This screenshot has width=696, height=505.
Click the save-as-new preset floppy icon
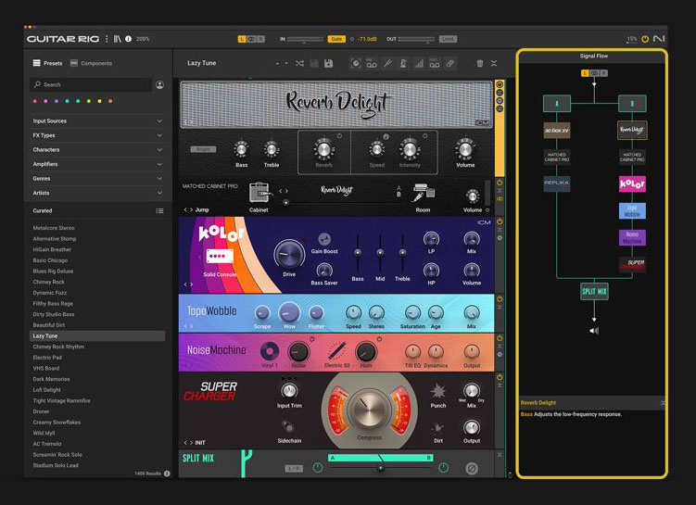tap(328, 63)
